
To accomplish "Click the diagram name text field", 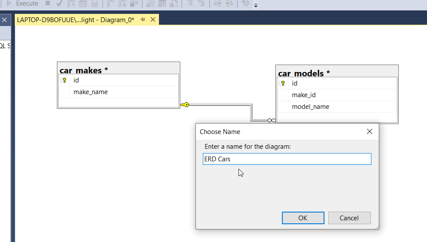I will click(287, 159).
